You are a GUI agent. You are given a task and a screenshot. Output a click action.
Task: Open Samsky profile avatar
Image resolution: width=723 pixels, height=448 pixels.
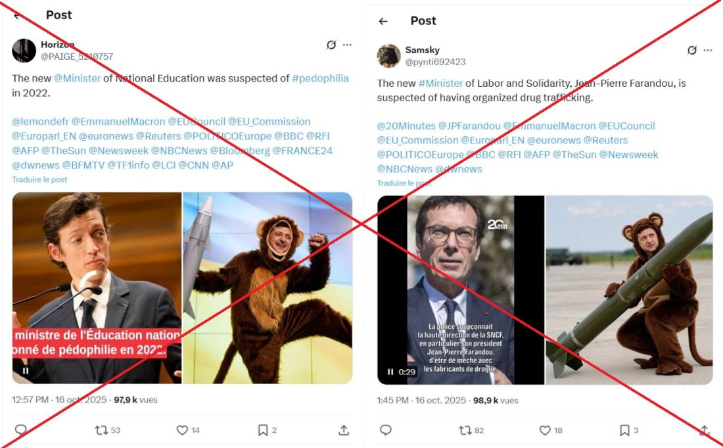coord(388,56)
